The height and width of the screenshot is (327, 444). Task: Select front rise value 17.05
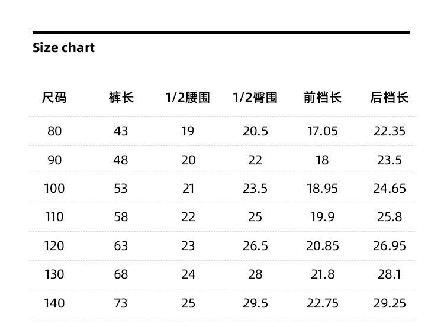pyautogui.click(x=323, y=131)
